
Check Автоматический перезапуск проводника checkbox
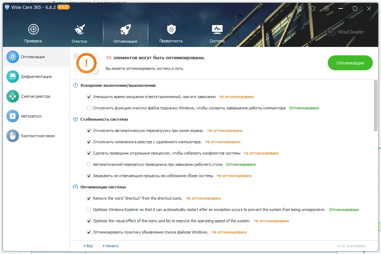click(89, 164)
